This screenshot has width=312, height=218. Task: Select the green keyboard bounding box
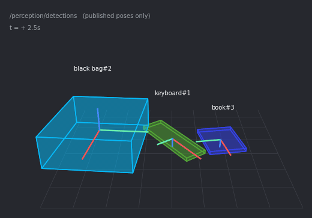pyautogui.click(x=174, y=141)
